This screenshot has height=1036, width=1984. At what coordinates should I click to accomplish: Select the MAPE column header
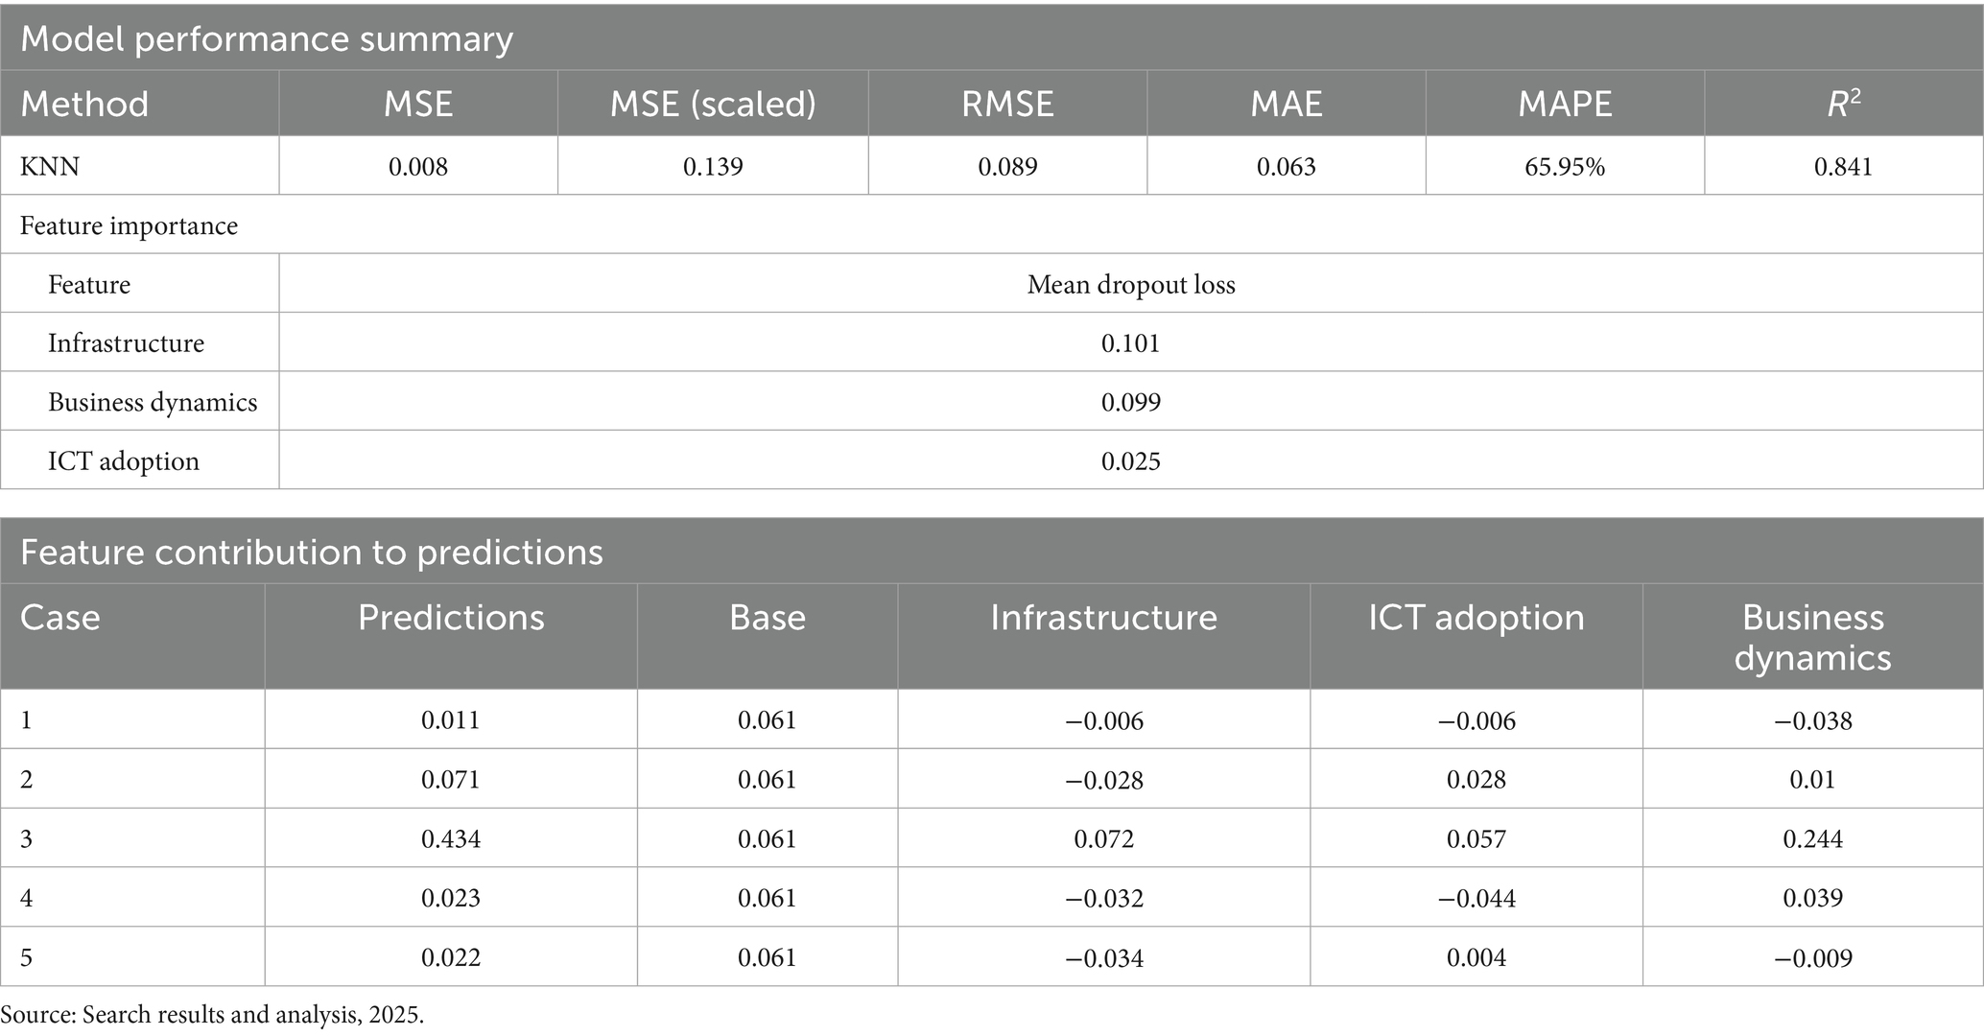pos(1565,104)
